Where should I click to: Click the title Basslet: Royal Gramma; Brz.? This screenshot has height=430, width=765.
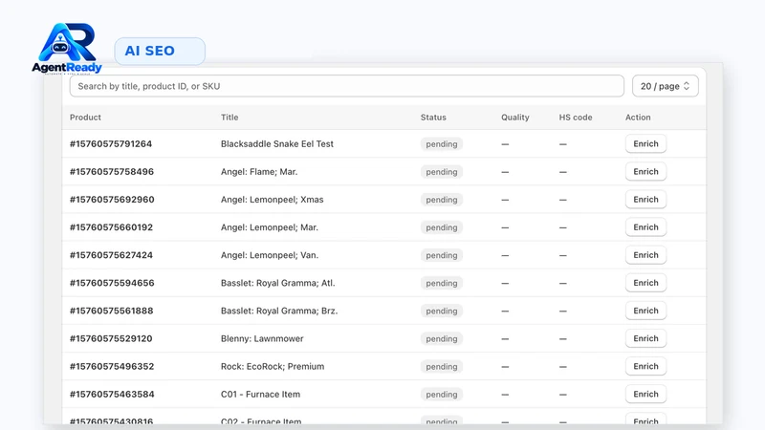[x=279, y=311]
